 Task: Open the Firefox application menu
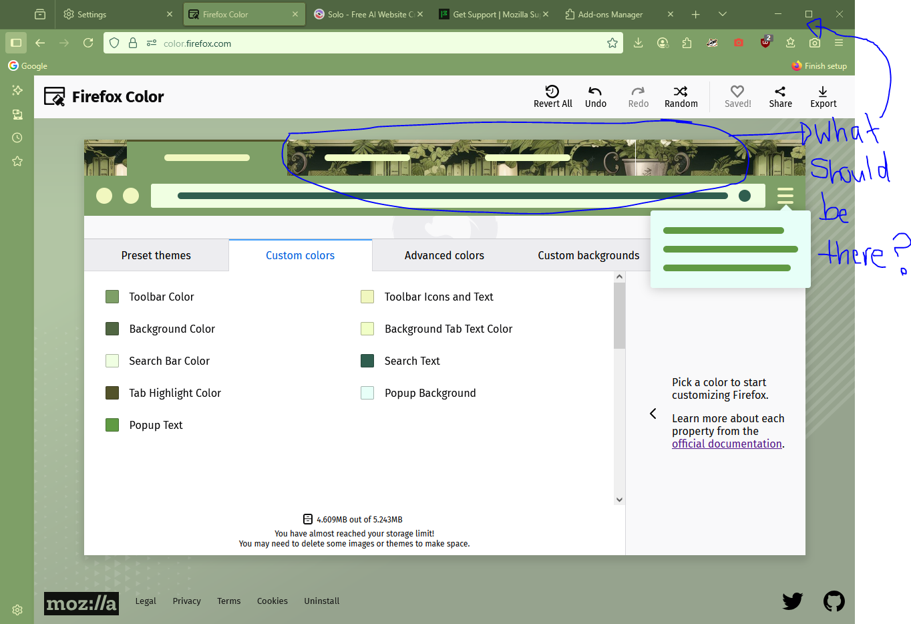[839, 43]
